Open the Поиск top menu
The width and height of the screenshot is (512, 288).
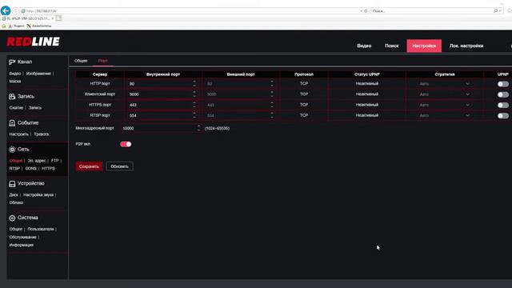coord(391,46)
